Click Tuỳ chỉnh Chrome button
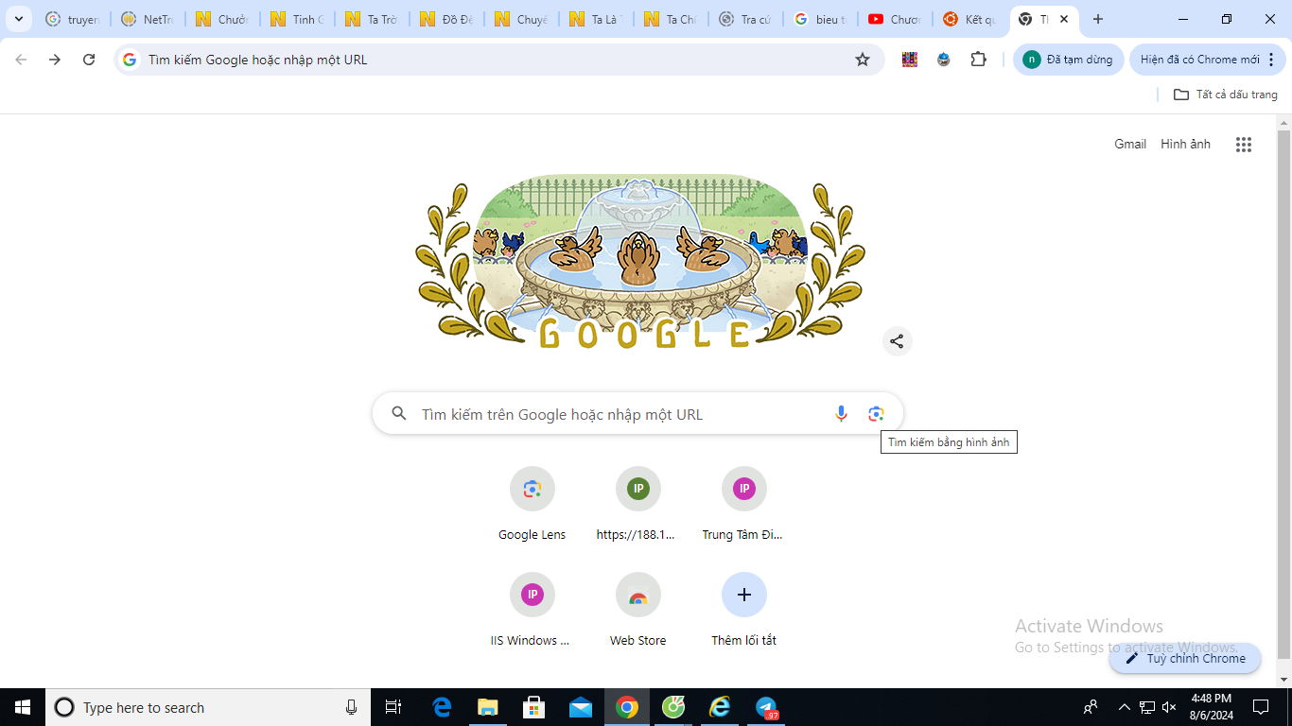 click(x=1185, y=658)
